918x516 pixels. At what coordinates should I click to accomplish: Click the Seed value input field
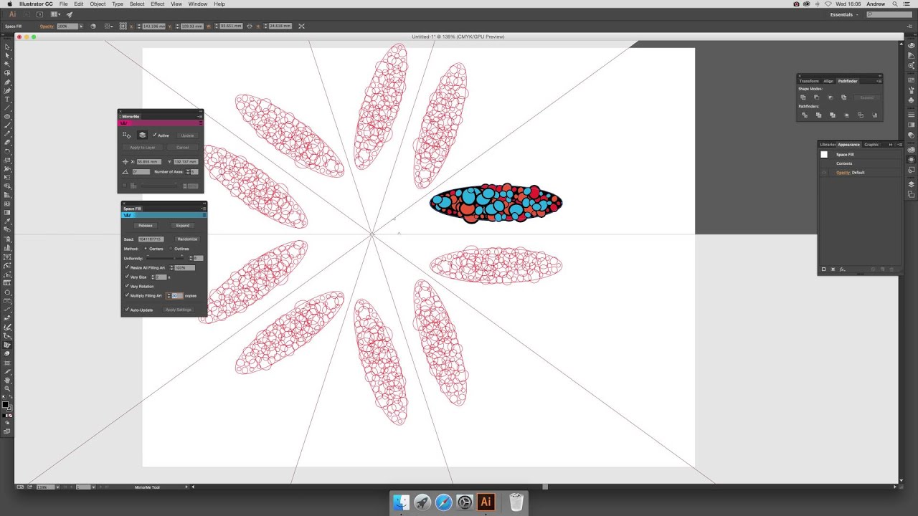pyautogui.click(x=151, y=239)
